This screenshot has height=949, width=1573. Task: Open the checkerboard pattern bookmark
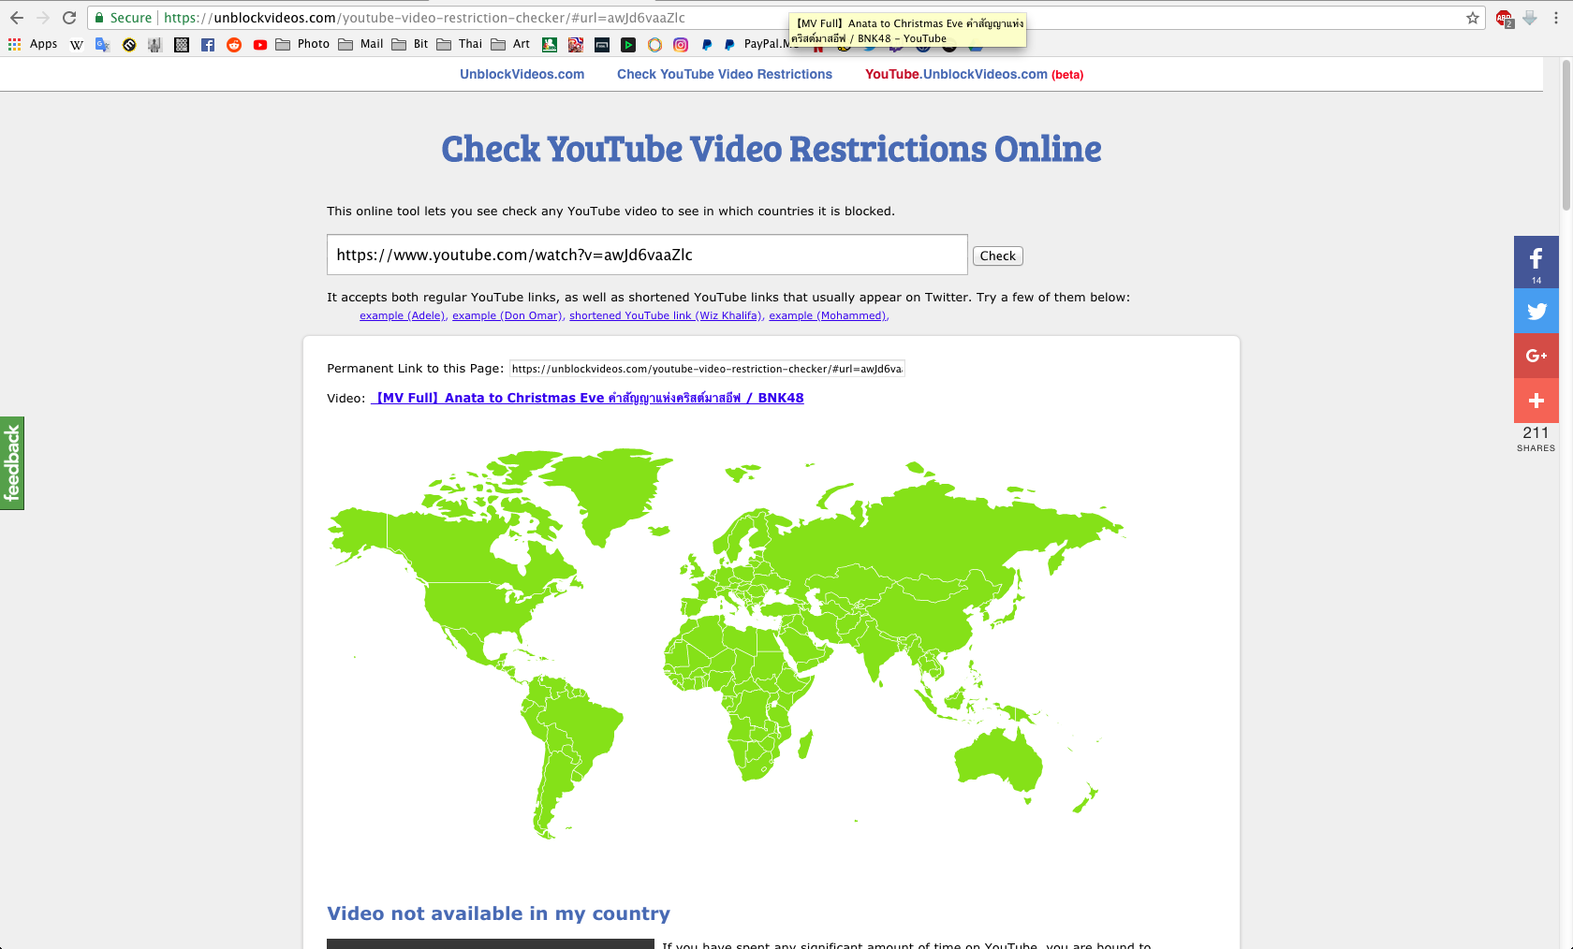coord(182,44)
